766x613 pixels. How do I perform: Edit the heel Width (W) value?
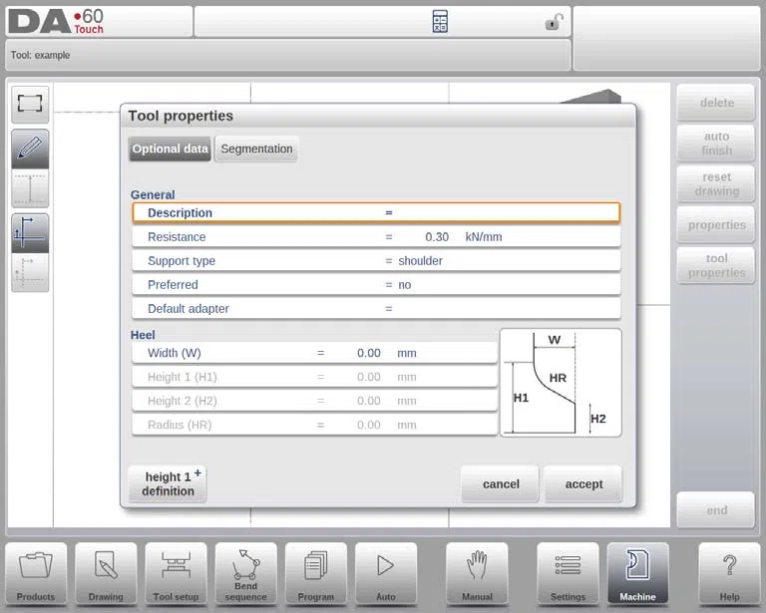(x=368, y=353)
